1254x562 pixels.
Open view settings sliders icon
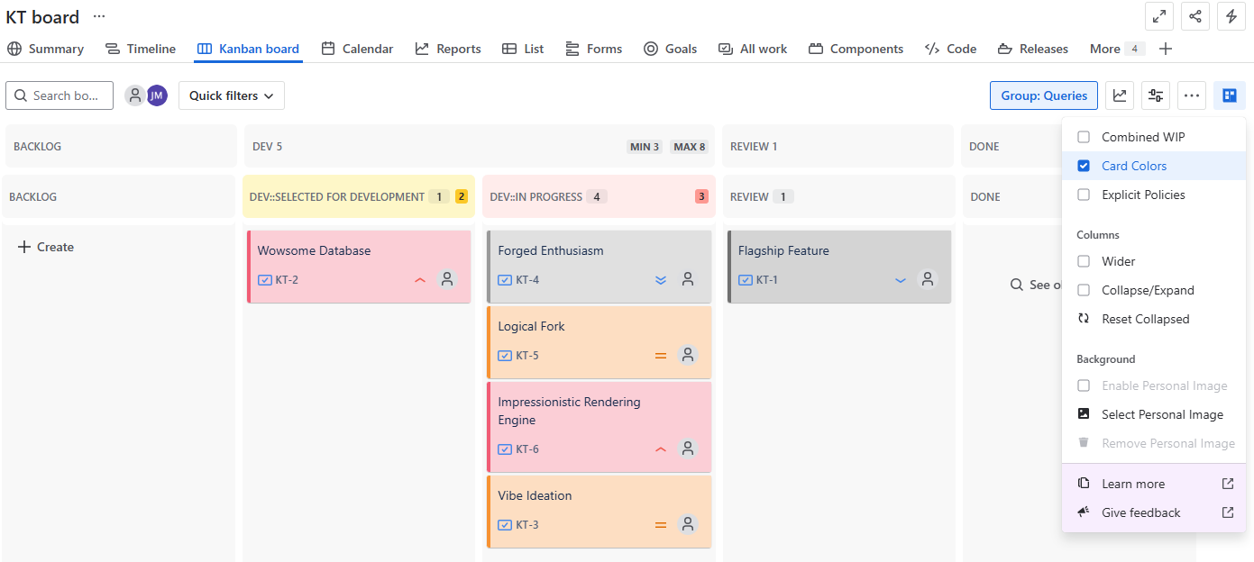click(x=1156, y=95)
